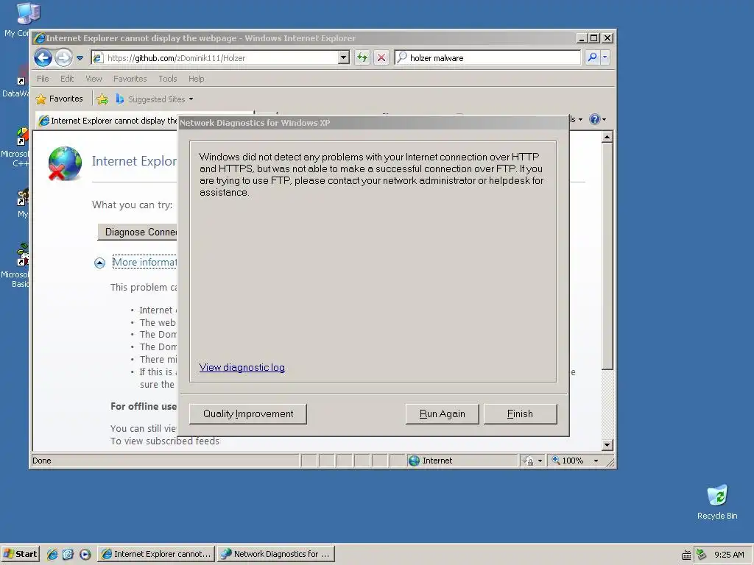754x565 pixels.
Task: Select the Recycle Bin desktop icon
Action: click(717, 502)
